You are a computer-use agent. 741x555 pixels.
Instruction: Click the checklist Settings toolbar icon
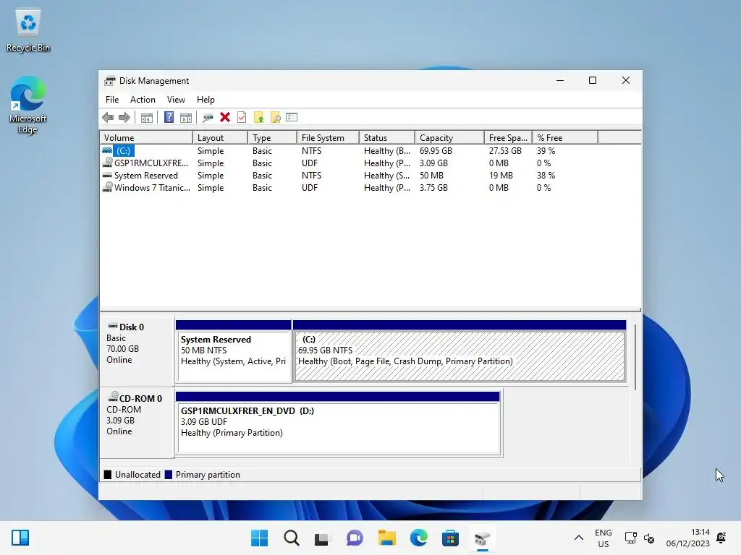coord(292,117)
